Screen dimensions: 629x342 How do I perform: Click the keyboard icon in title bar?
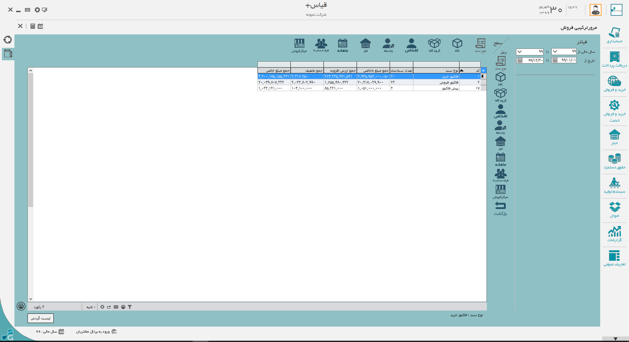point(28,10)
